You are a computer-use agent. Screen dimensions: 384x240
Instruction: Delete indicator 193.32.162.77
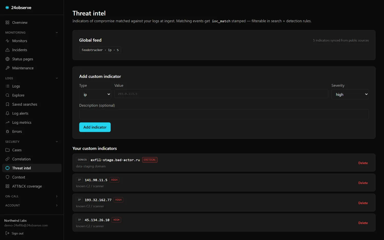[x=363, y=203]
